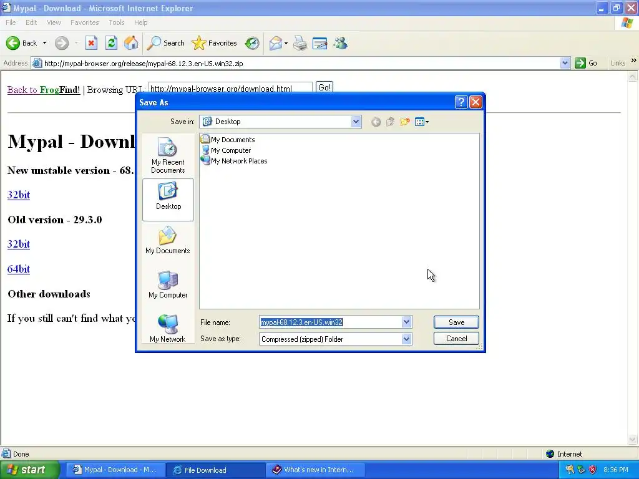The height and width of the screenshot is (479, 639).
Task: Create new folder icon in Save As
Action: [x=404, y=122]
